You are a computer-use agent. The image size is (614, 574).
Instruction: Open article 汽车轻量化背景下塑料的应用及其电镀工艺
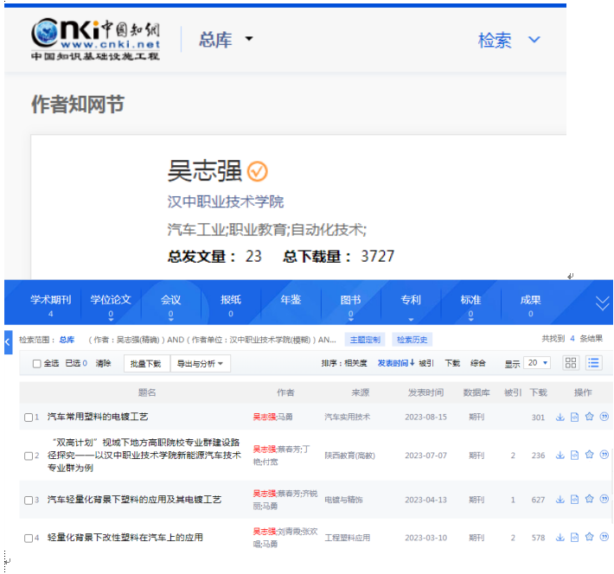(134, 500)
